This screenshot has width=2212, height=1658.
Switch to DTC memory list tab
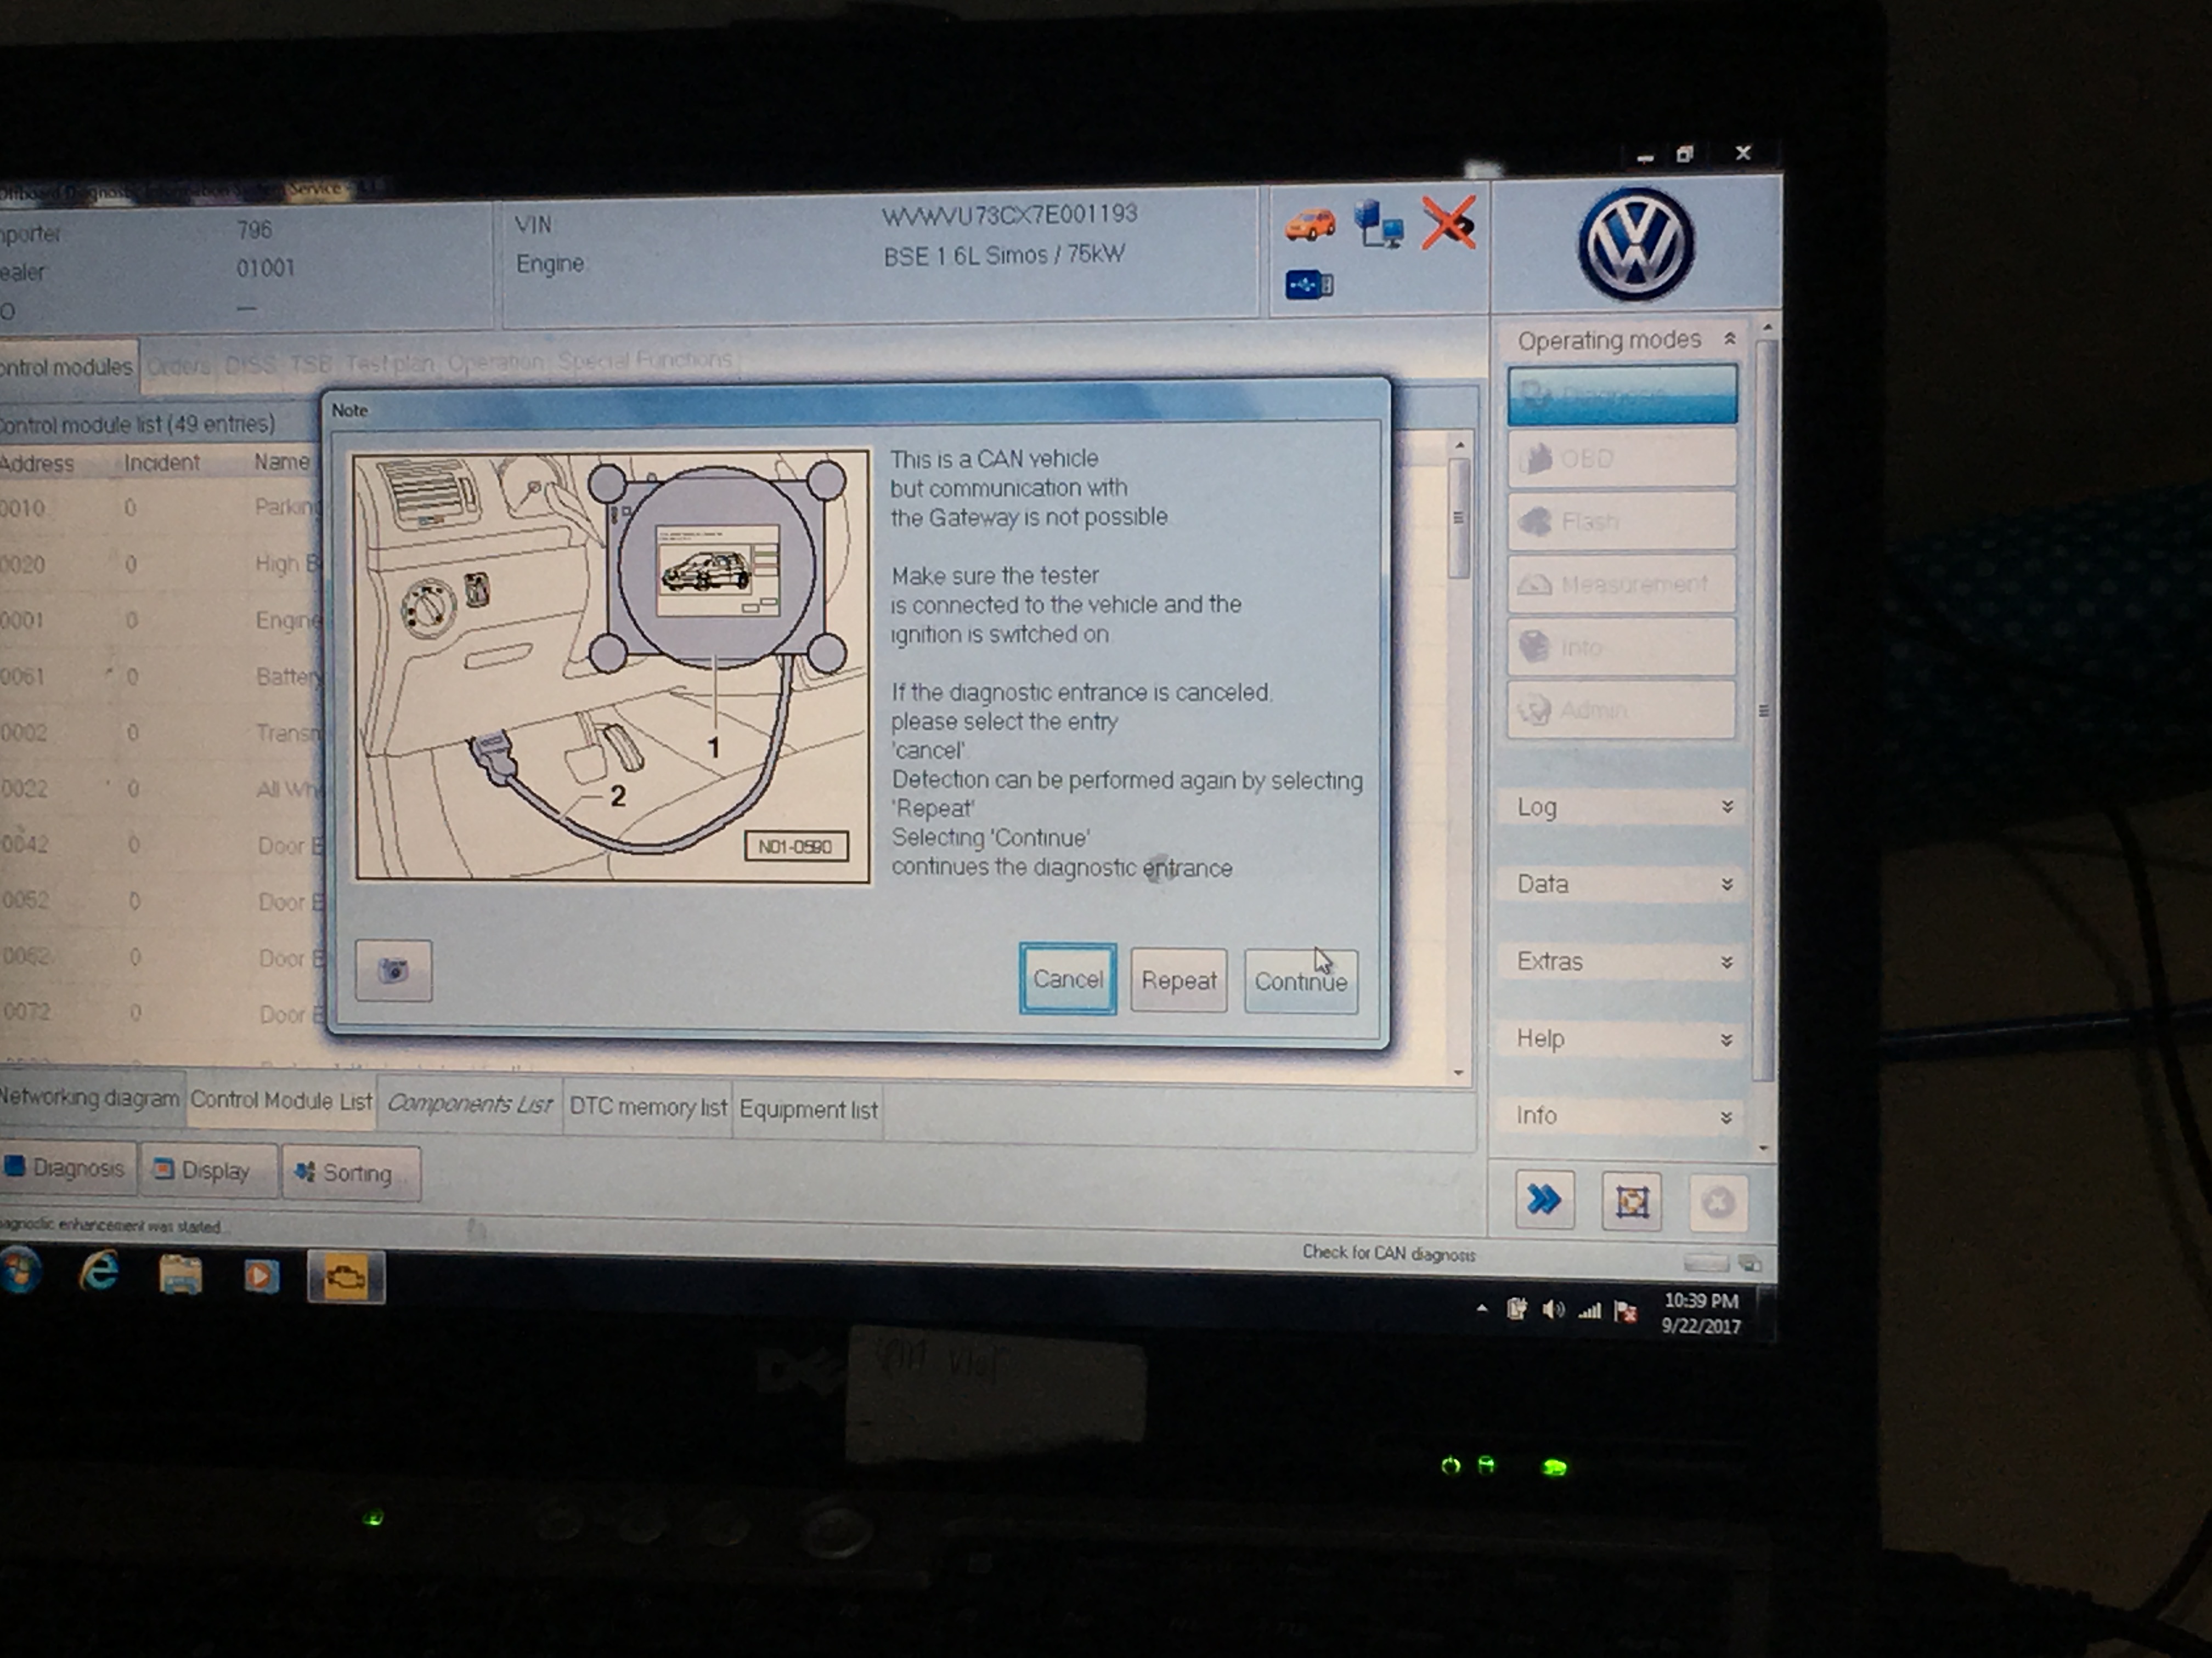(x=648, y=1108)
